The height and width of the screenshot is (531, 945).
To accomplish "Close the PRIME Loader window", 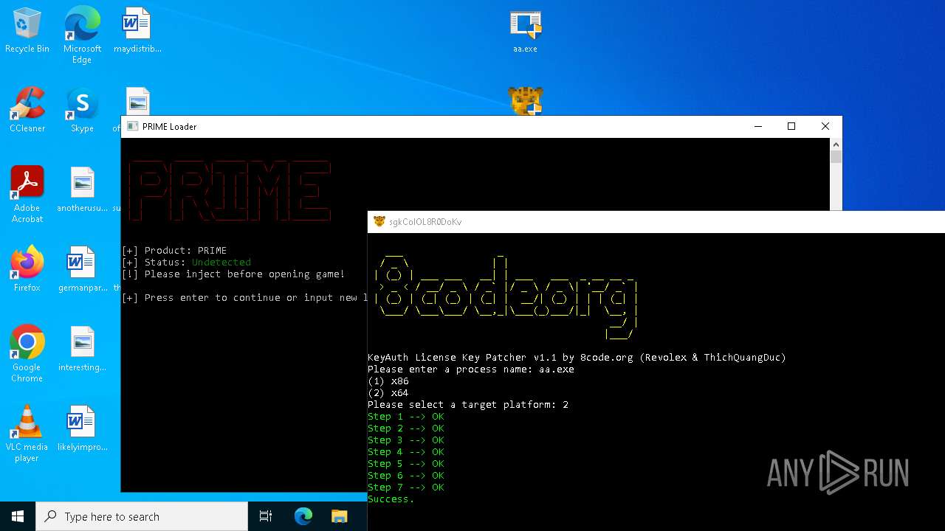I will (x=825, y=126).
